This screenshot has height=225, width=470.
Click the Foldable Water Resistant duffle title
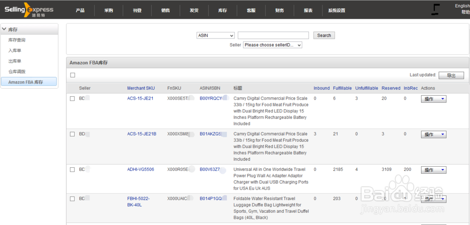271,208
